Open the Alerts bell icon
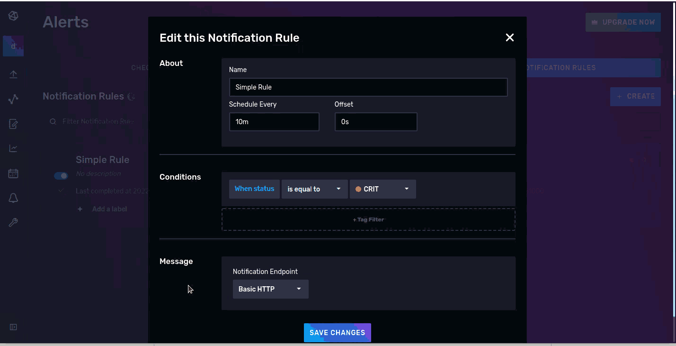This screenshot has height=346, width=676. pos(13,198)
